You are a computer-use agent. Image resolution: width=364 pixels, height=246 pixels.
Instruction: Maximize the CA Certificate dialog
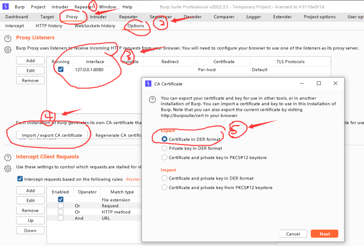[319, 83]
